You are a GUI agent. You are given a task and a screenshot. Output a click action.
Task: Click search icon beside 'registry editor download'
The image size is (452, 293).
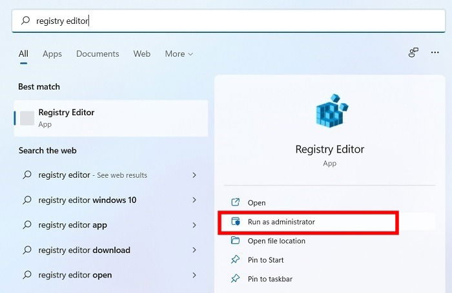(27, 250)
